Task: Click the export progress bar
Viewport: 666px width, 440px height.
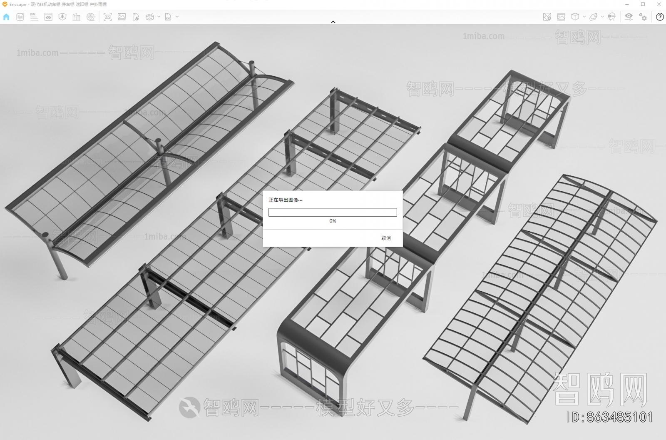Action: (333, 212)
